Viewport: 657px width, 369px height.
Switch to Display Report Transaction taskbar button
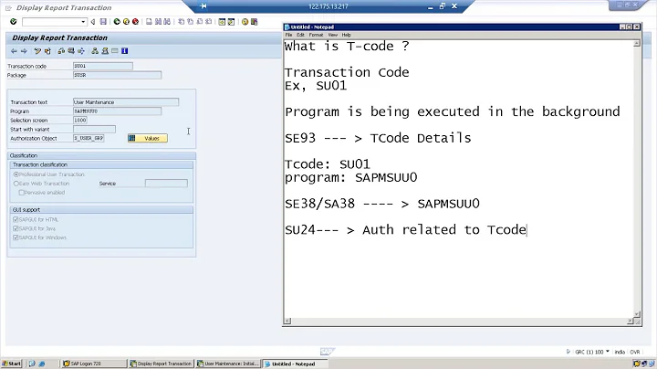162,364
